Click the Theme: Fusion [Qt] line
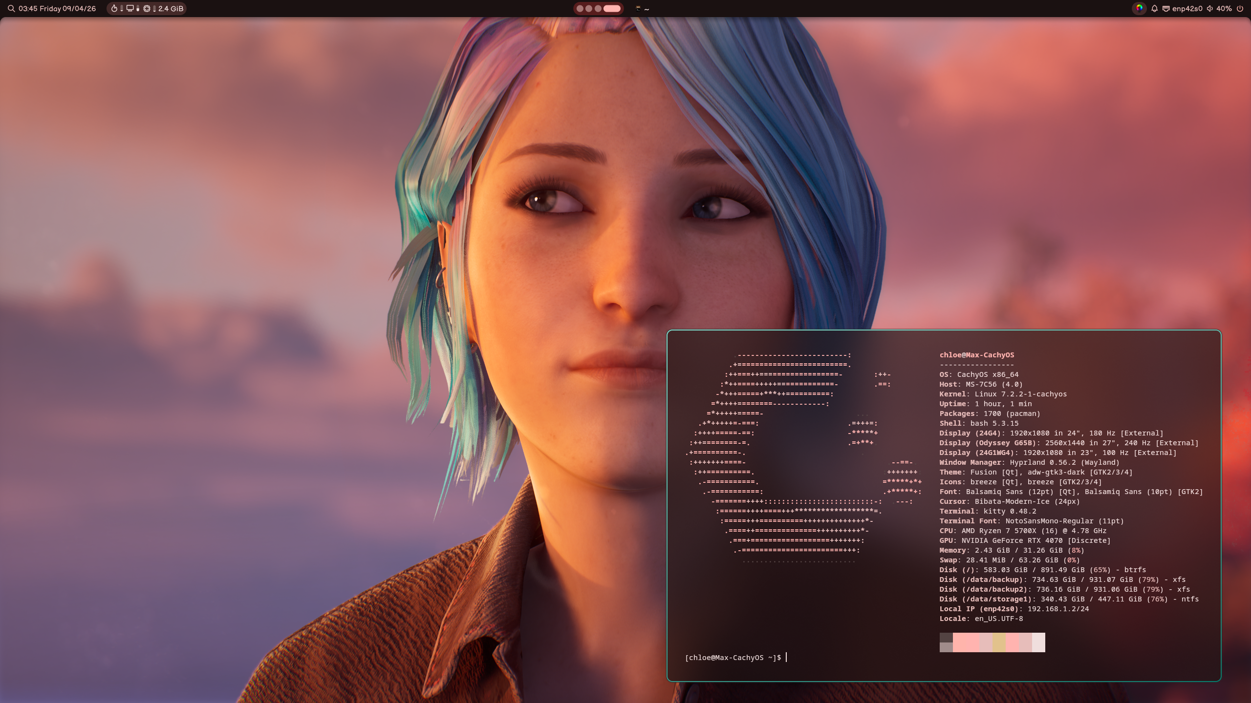1251x703 pixels. (x=1035, y=472)
